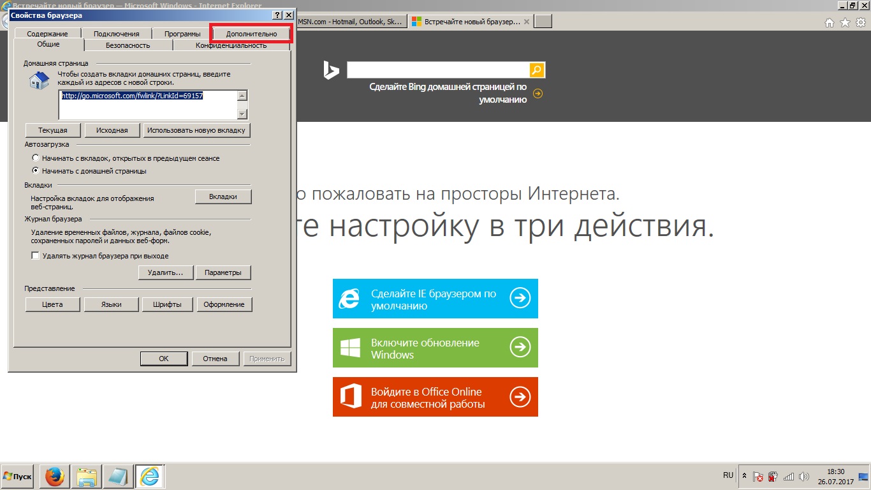Open the network tray icon

[789, 476]
